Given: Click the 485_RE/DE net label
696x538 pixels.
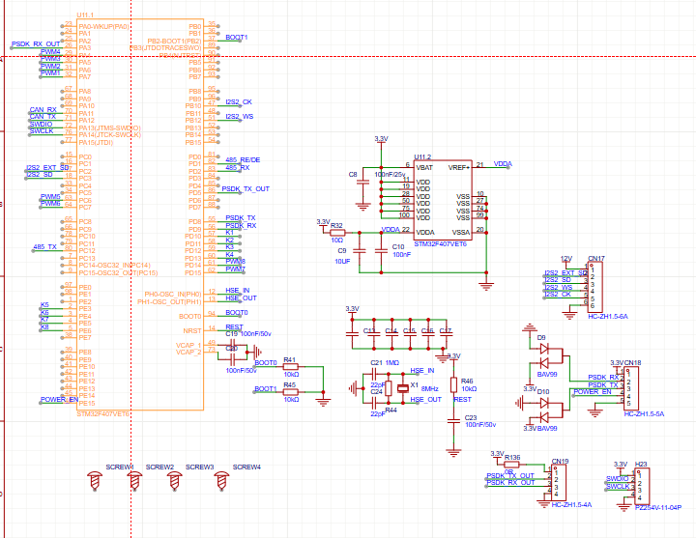Looking at the screenshot, I should pos(243,160).
